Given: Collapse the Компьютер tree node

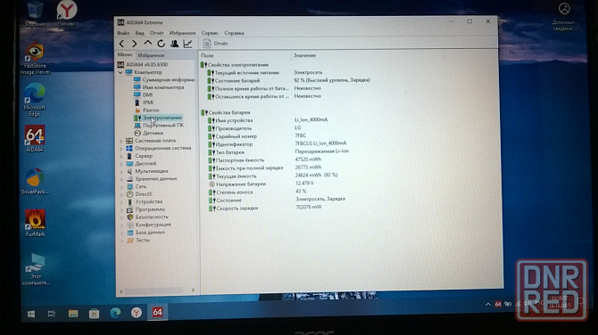Looking at the screenshot, I should [x=120, y=72].
